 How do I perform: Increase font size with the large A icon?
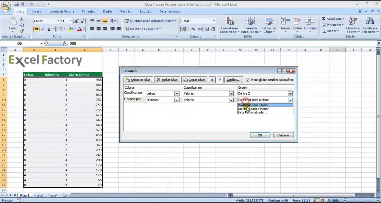pyautogui.click(x=76, y=21)
